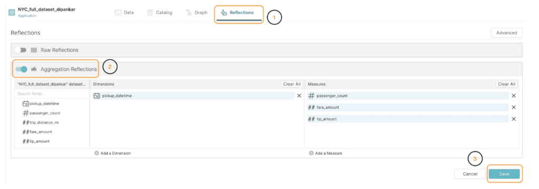
Task: Switch to the Data tab
Action: 124,13
